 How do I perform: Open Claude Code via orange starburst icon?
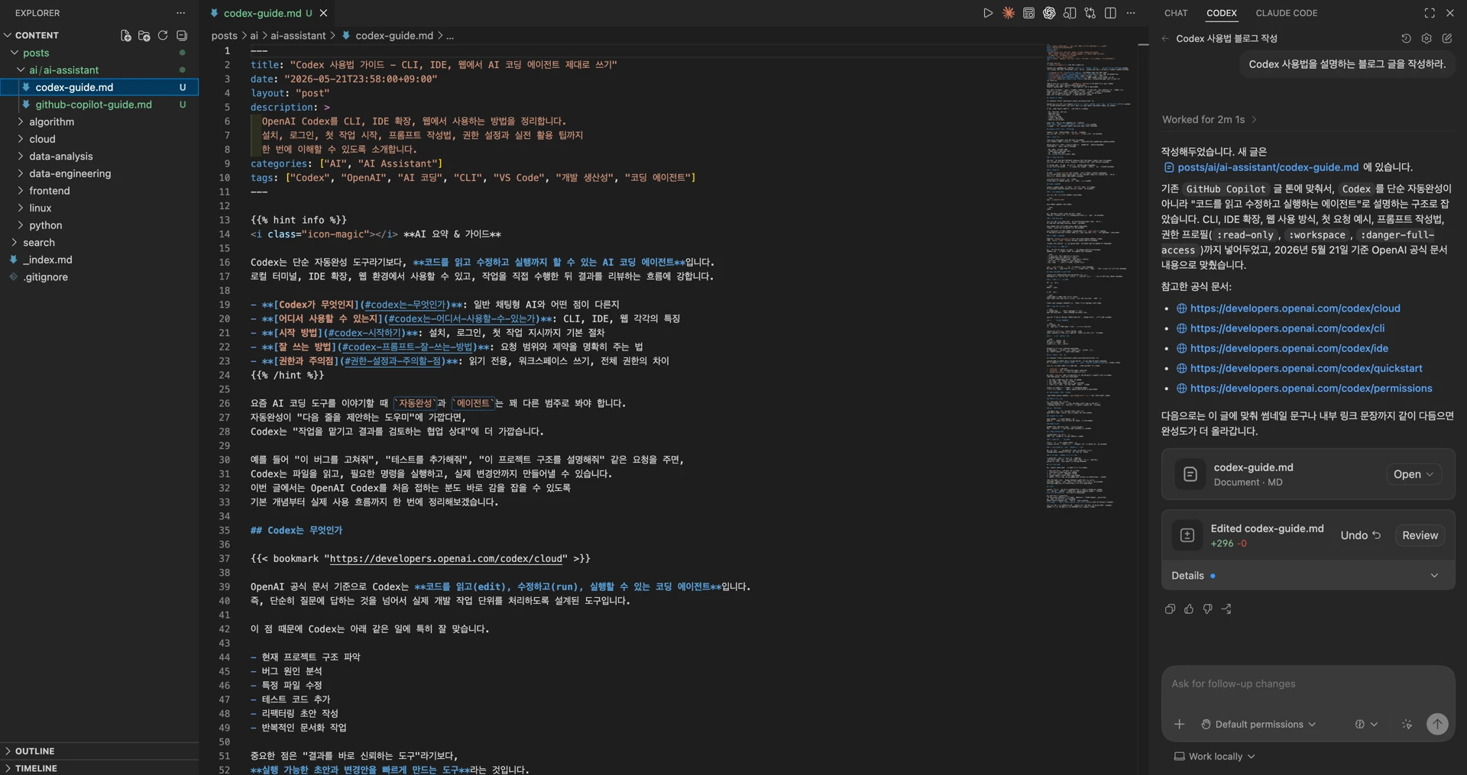(x=1009, y=13)
